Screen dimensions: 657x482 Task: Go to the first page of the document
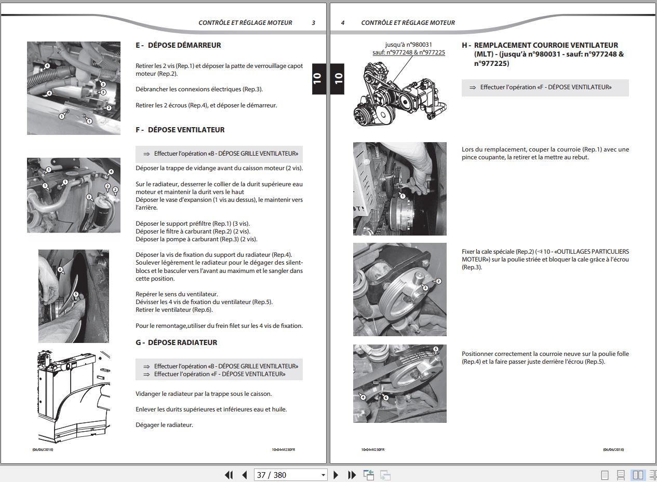tap(229, 475)
